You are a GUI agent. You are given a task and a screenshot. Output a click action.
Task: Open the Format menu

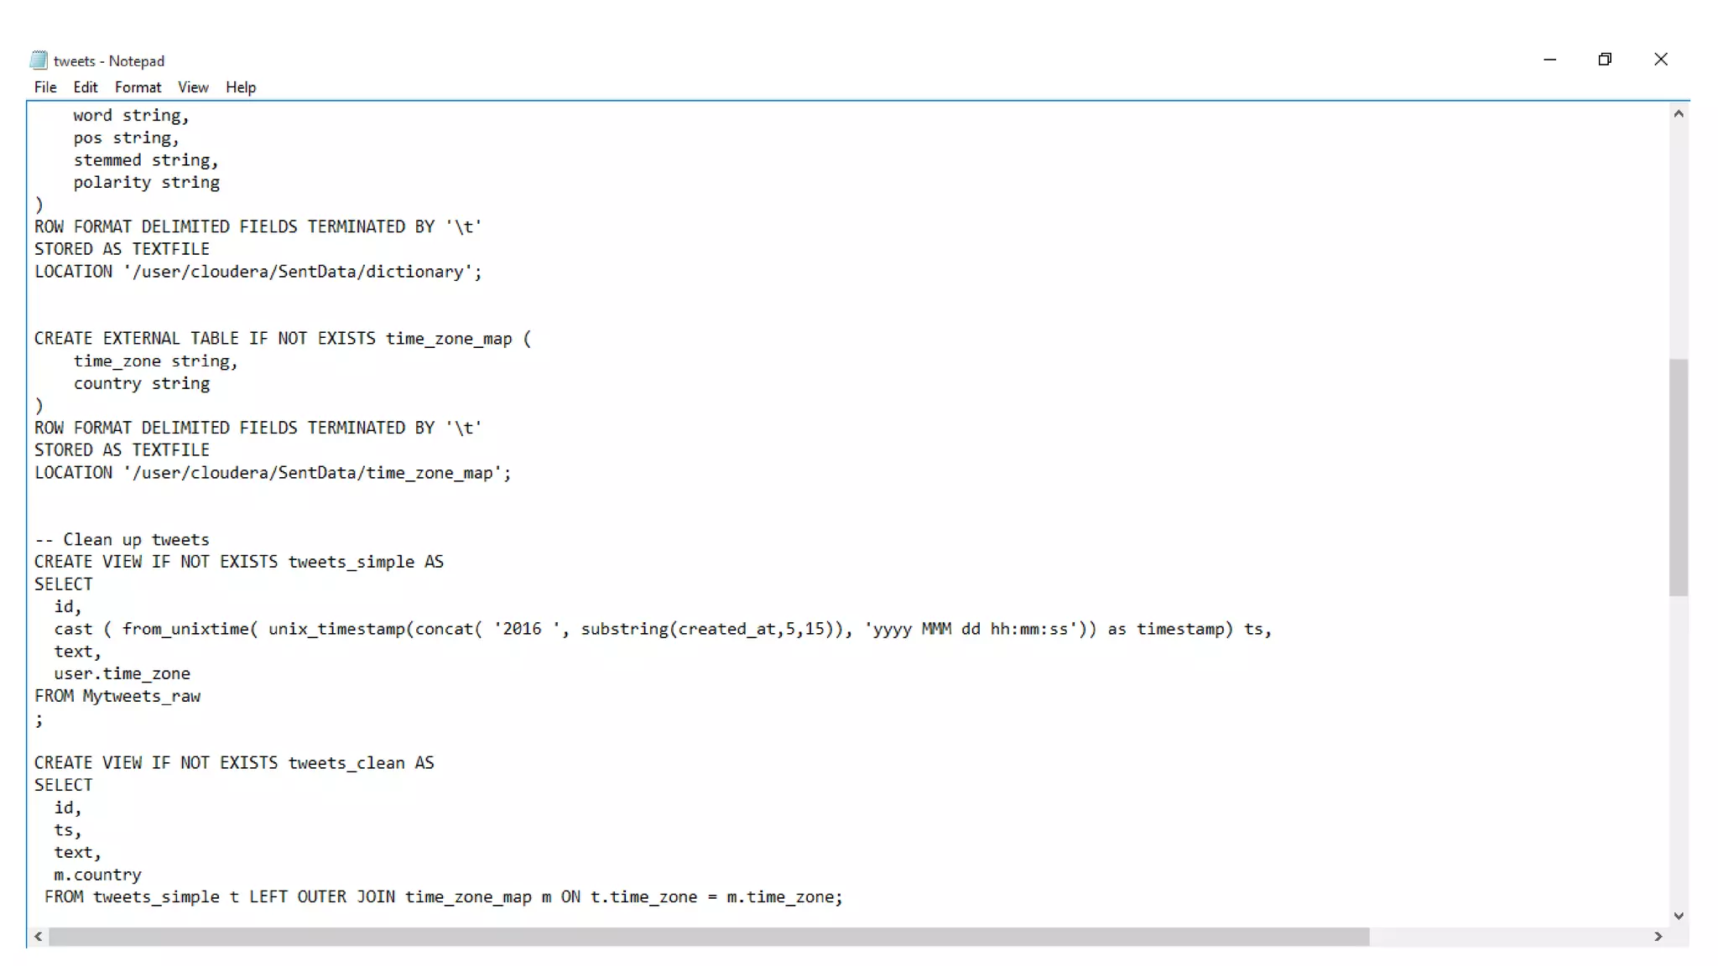click(138, 87)
